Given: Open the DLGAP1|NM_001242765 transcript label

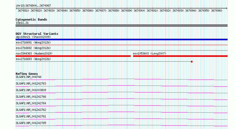Looking at the screenshot, I should tap(31, 123).
